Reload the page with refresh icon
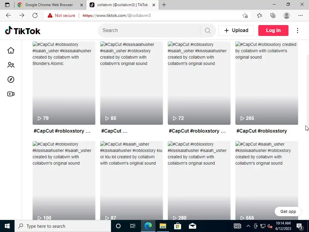309x232 pixels. 35,15
